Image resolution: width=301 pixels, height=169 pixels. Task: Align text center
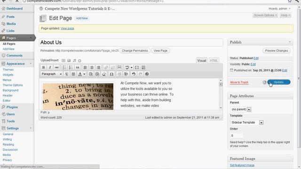92,68
